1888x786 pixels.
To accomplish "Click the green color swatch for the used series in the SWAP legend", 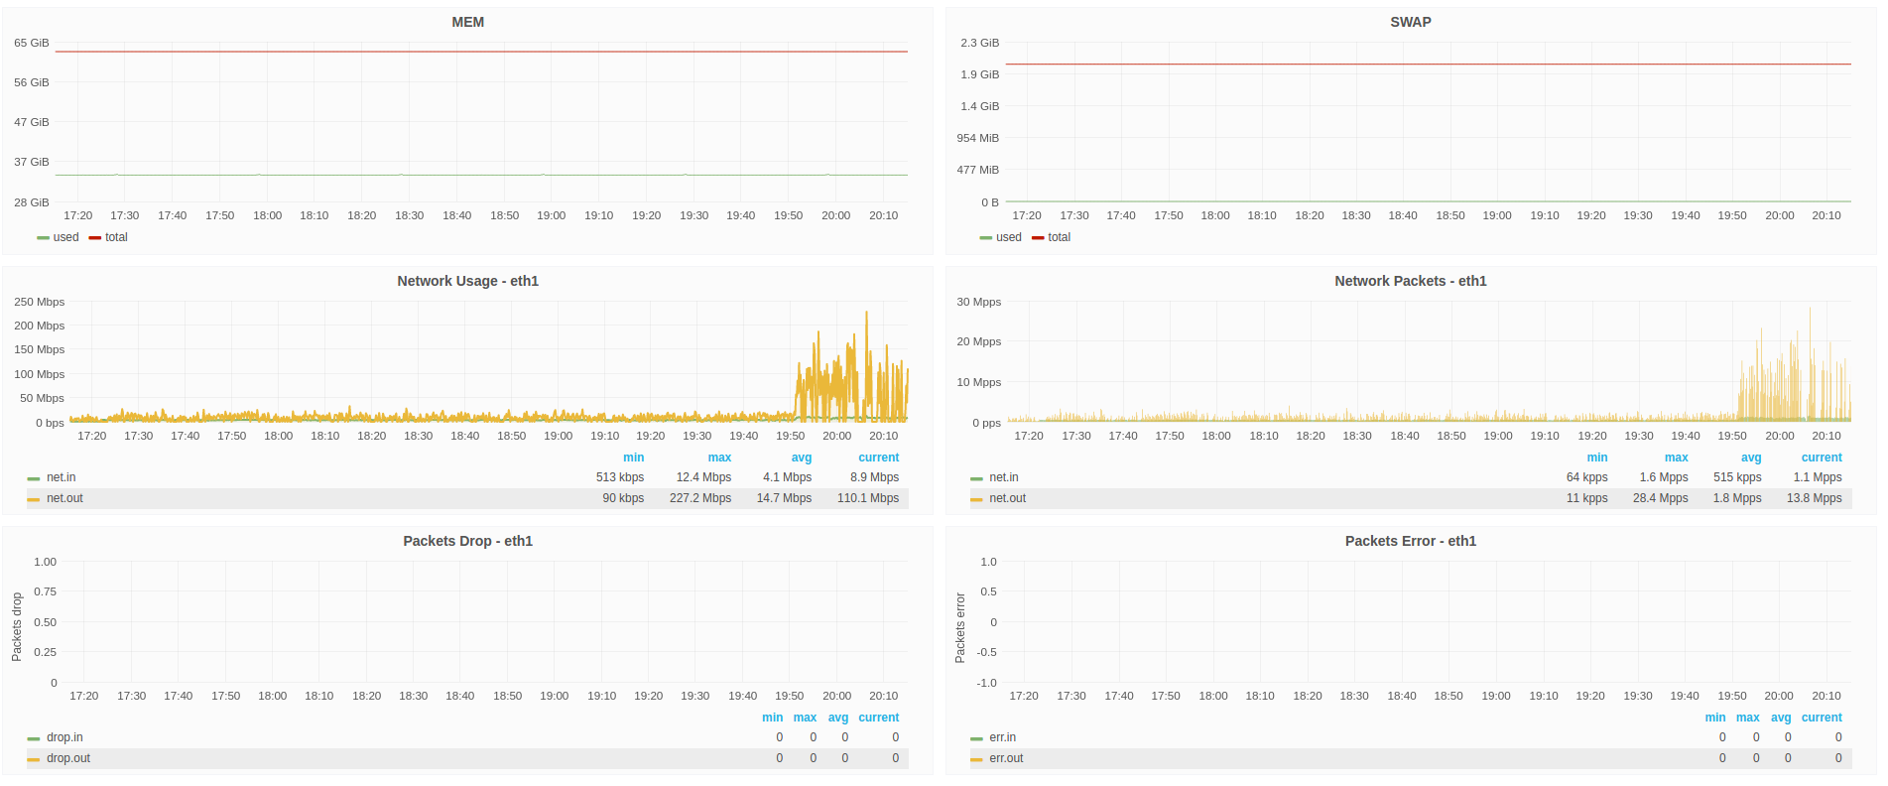I will pos(985,238).
